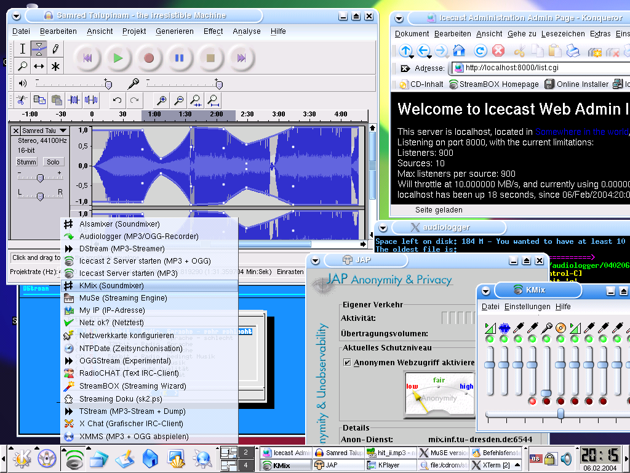Undo the last Audacity edit
Image resolution: width=630 pixels, height=473 pixels.
118,100
